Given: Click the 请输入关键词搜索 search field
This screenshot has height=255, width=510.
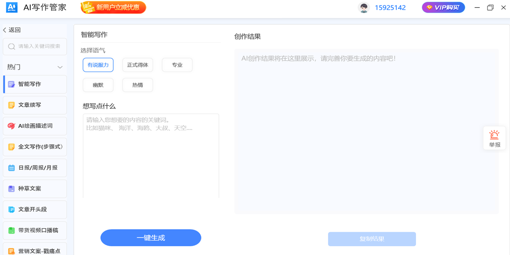Looking at the screenshot, I should (34, 46).
